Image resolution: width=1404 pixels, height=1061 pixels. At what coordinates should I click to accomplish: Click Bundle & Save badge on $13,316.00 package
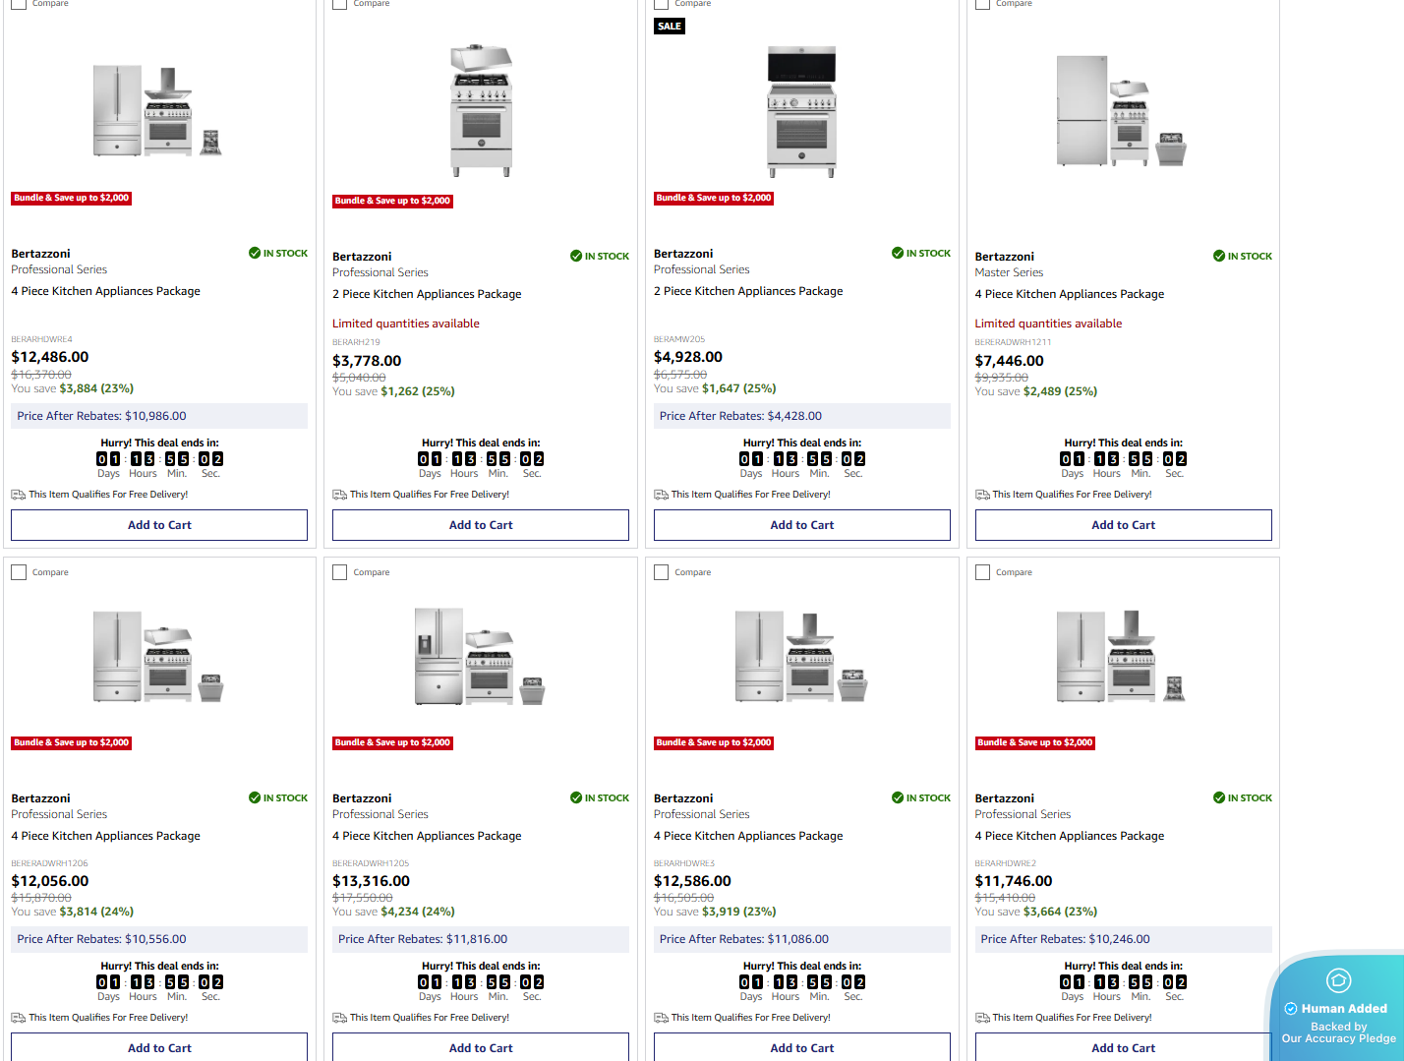pos(392,742)
